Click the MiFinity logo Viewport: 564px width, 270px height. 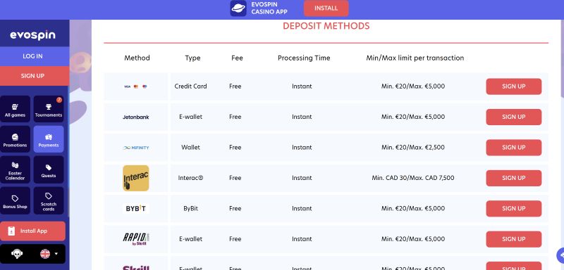coord(135,148)
